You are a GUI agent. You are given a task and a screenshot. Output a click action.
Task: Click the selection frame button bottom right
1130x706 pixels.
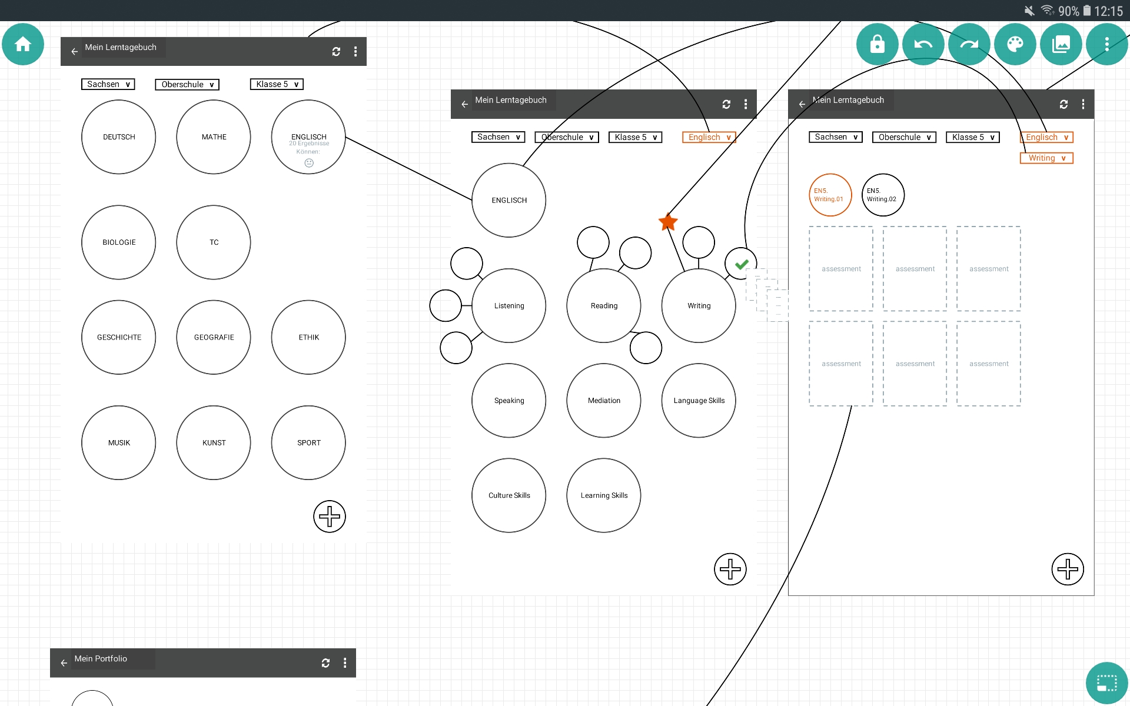(x=1106, y=683)
